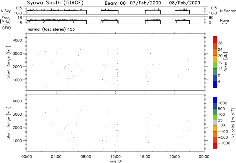The image size is (236, 163).
Task: Click the 'Nave' legend label
Action: pyautogui.click(x=224, y=20)
